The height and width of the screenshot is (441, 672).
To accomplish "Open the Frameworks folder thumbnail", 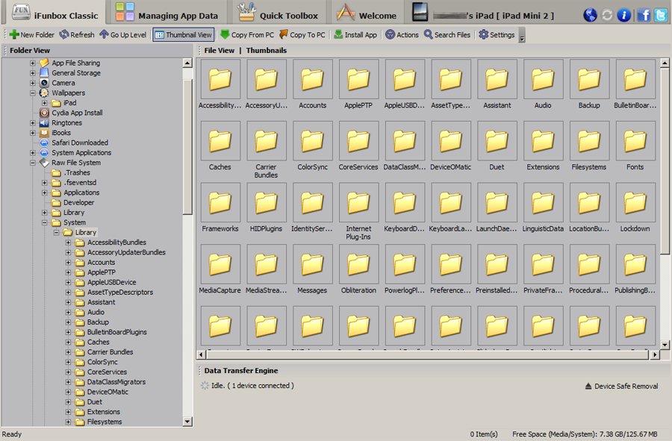I will pyautogui.click(x=220, y=207).
